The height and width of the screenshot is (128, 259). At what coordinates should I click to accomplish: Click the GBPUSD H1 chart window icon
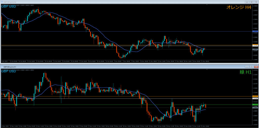pyautogui.click(x=2, y=67)
